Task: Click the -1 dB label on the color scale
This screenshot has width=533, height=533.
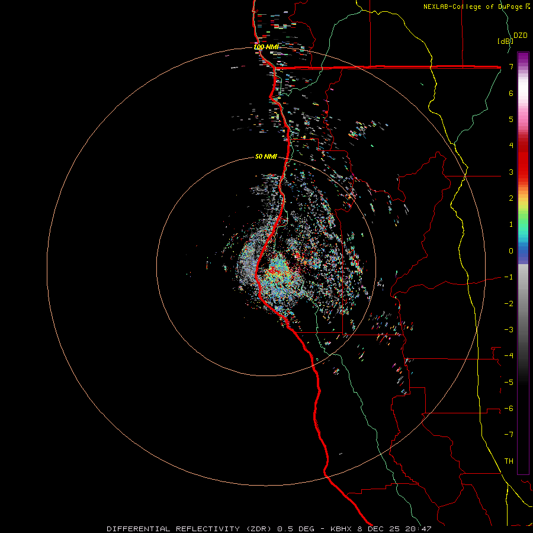Action: click(x=509, y=277)
